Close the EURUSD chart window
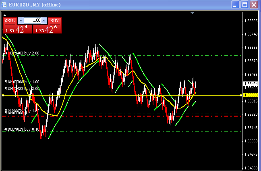261x171 pixels. tap(254, 5)
